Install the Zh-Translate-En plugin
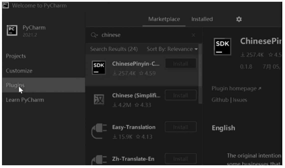The width and height of the screenshot is (285, 168). [181, 159]
